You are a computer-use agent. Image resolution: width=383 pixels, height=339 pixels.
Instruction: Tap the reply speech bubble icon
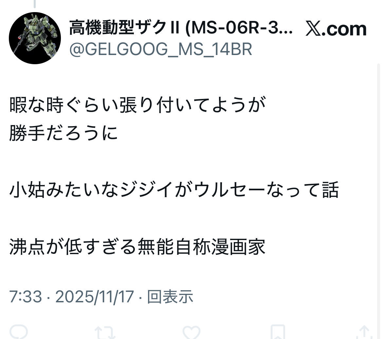(x=19, y=332)
